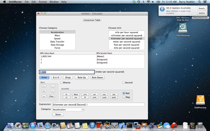Click the Pi button
The width and height of the screenshot is (210, 131).
click(85, 97)
